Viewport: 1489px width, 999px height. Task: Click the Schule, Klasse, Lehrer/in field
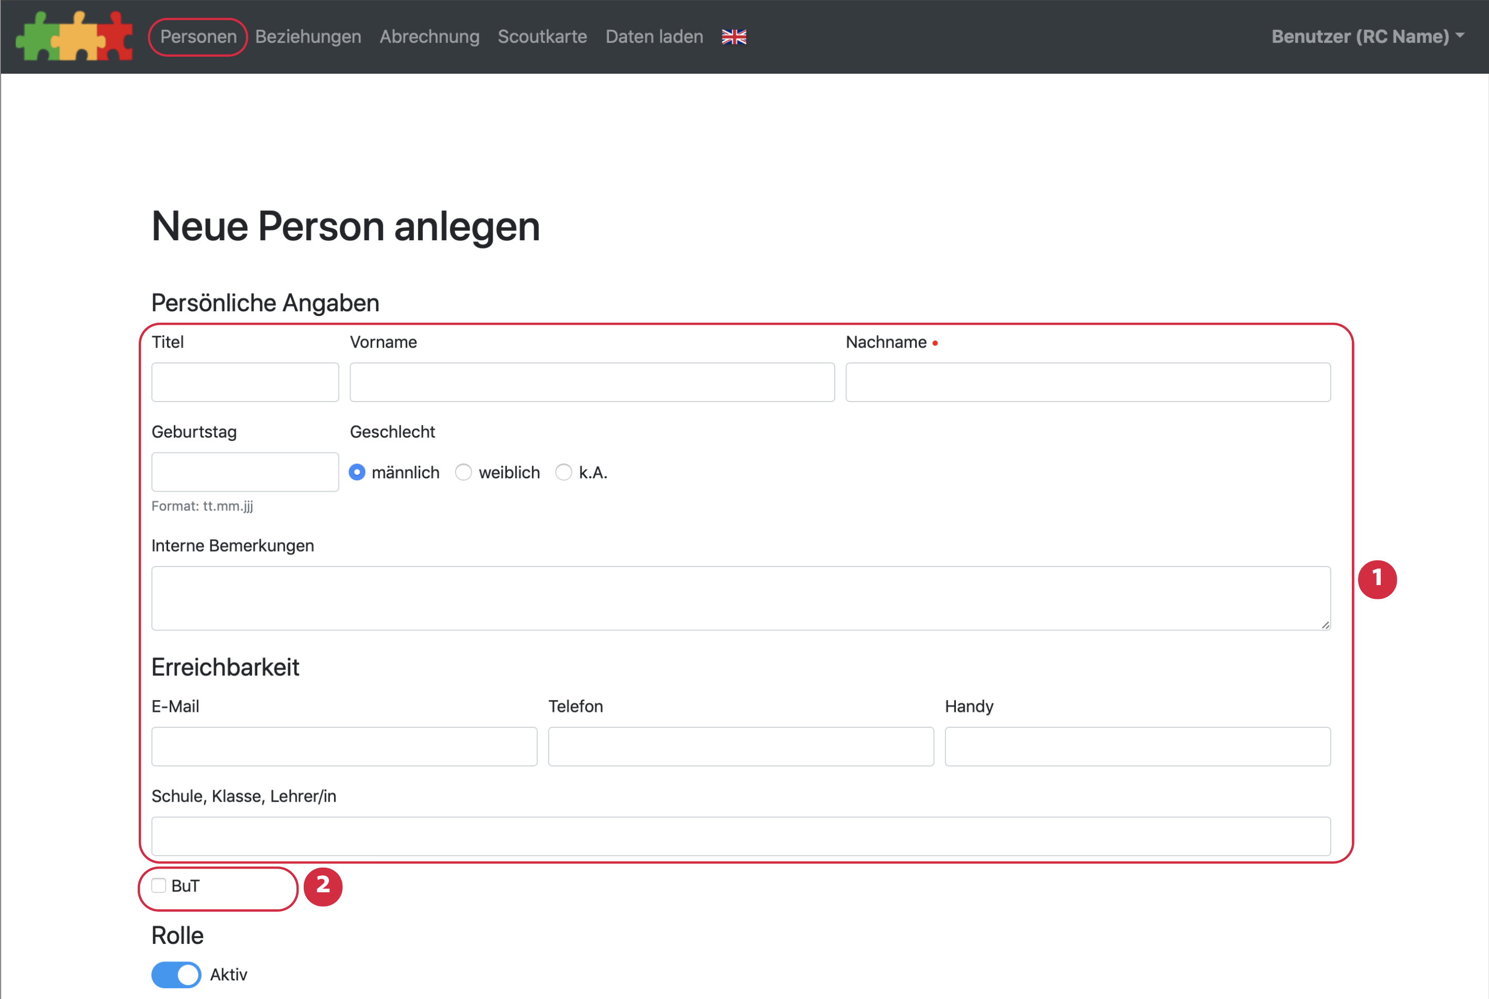[740, 836]
